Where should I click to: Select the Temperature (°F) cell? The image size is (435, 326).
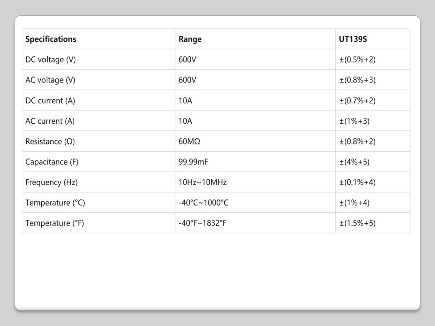click(54, 223)
